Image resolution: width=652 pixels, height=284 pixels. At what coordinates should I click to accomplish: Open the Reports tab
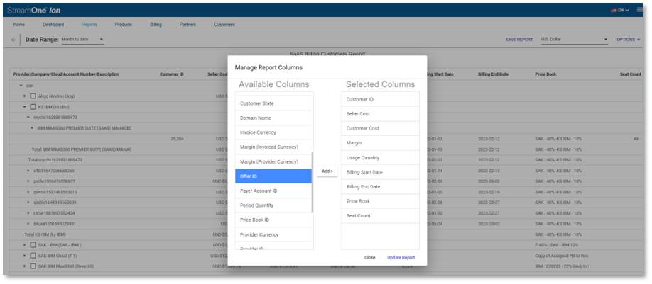click(x=89, y=25)
